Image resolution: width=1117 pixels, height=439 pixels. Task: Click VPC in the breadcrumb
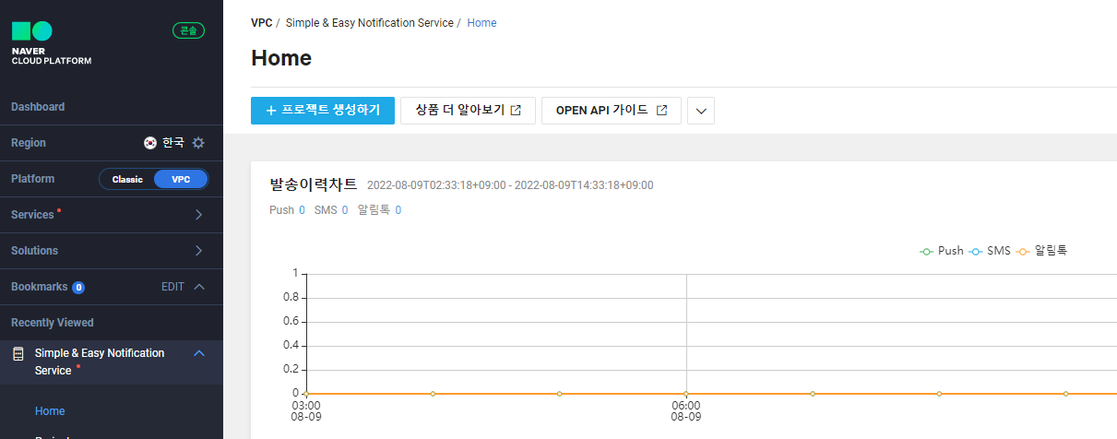point(262,22)
